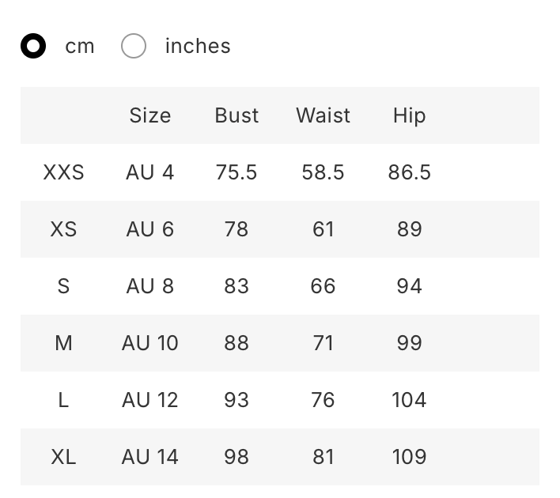Click the M size row label
This screenshot has width=560, height=498.
(x=63, y=343)
